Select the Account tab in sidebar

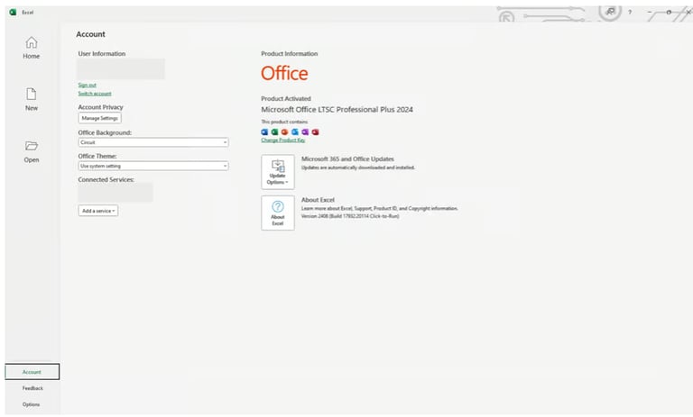pos(32,372)
